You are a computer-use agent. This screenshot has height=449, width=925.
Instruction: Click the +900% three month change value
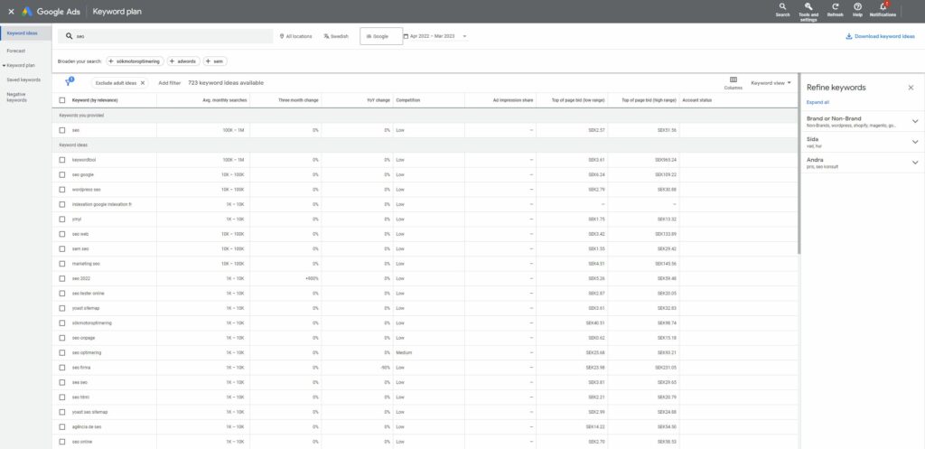pos(312,278)
